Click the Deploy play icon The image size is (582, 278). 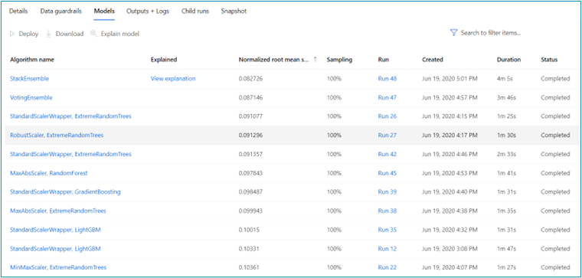(x=12, y=34)
